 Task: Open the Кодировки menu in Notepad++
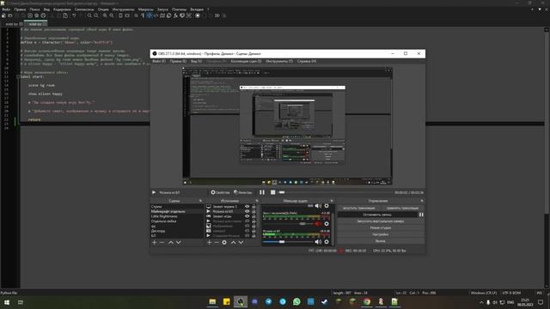pyautogui.click(x=62, y=9)
